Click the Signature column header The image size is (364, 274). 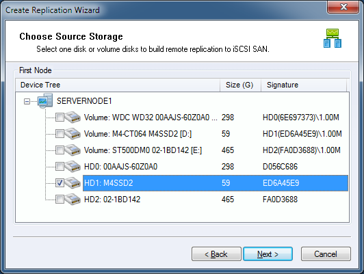coord(304,85)
